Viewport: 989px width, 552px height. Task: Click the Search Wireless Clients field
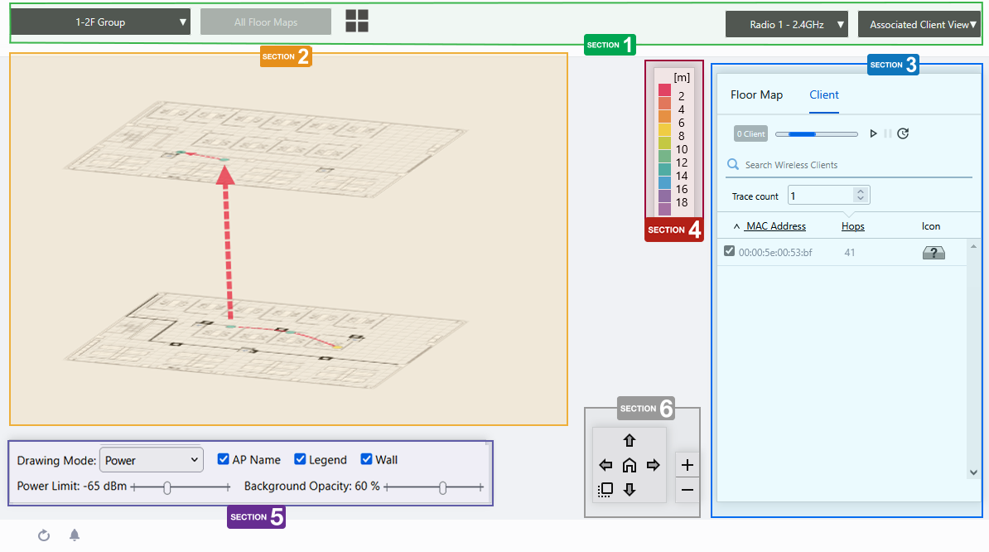[x=853, y=165]
